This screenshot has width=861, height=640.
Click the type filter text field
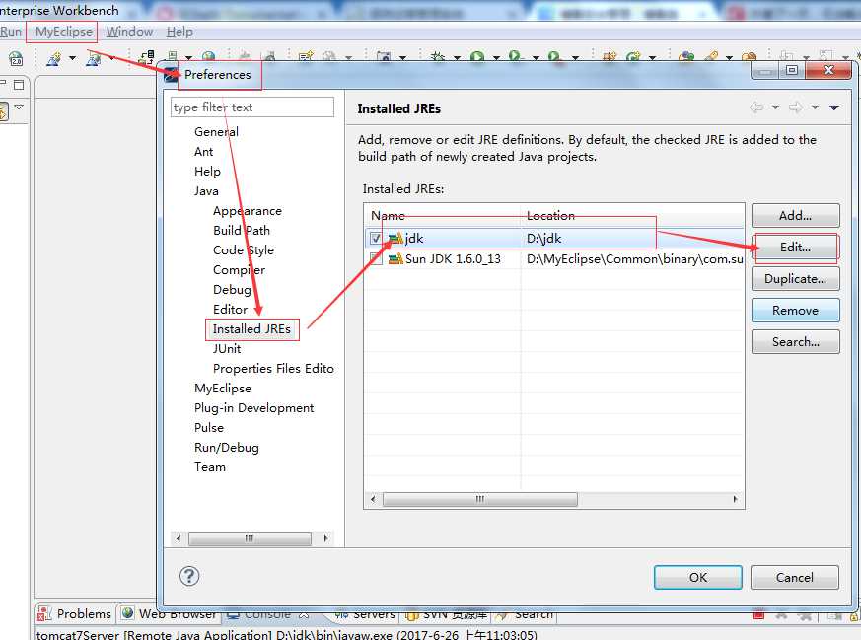(252, 107)
